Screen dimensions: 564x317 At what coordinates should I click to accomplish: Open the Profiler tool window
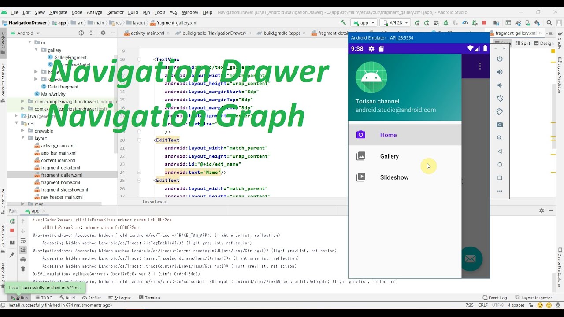click(91, 298)
